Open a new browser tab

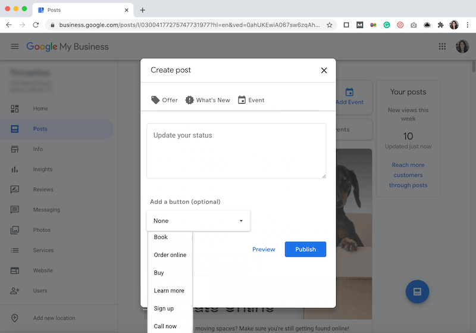coord(142,10)
